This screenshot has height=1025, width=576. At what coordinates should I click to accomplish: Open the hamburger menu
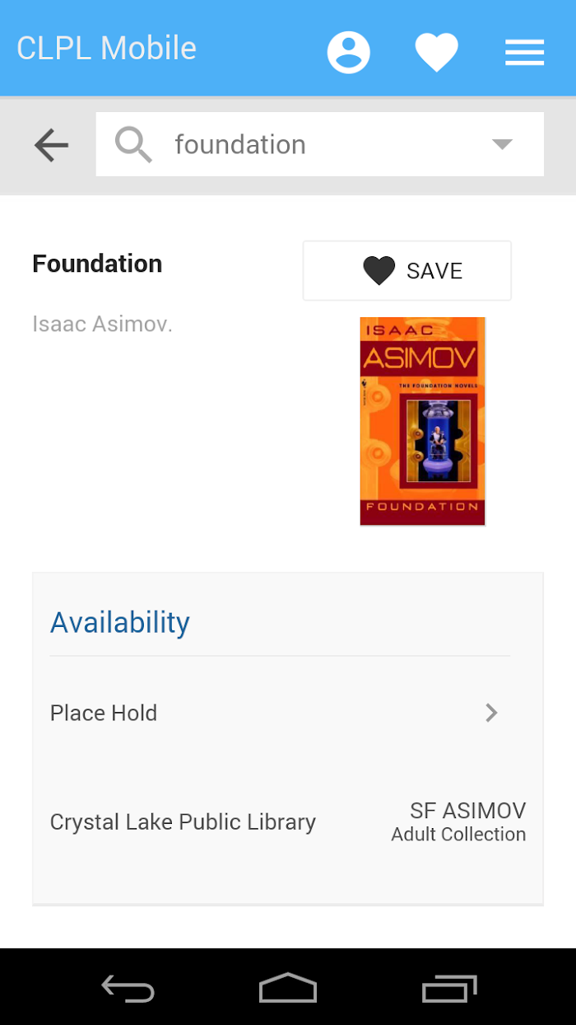pos(525,53)
